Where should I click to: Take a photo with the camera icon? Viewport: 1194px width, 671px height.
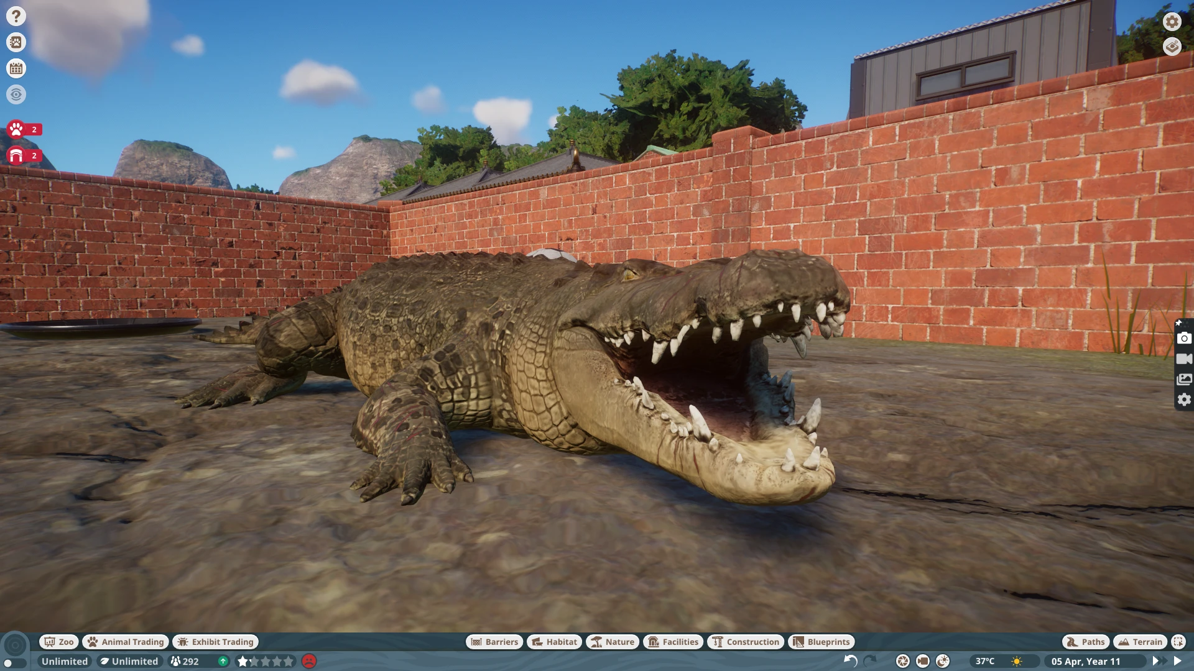point(1184,338)
